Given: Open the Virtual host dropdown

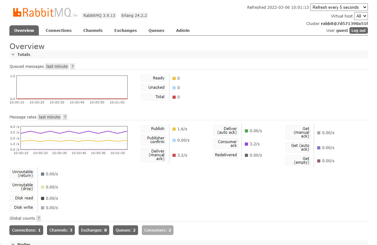Looking at the screenshot, I should [361, 16].
